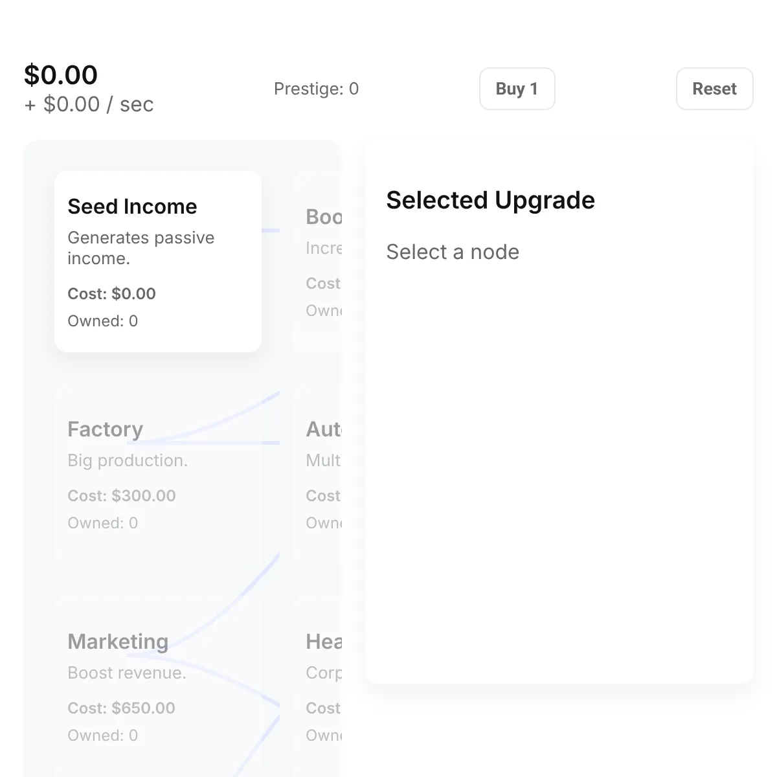This screenshot has width=777, height=777.
Task: Select the cut-off node starting with "Hea"
Action: [x=317, y=686]
